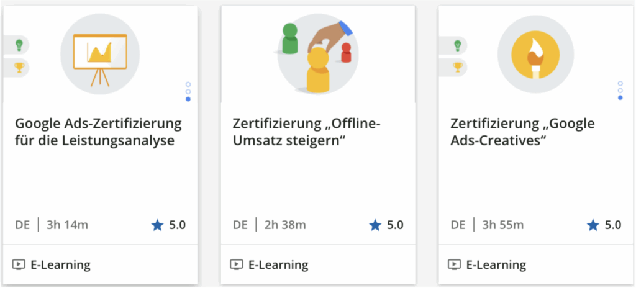This screenshot has height=288, width=636.
Task: Select the middle pagination dot on Ads-Creatives card
Action: pyautogui.click(x=620, y=91)
